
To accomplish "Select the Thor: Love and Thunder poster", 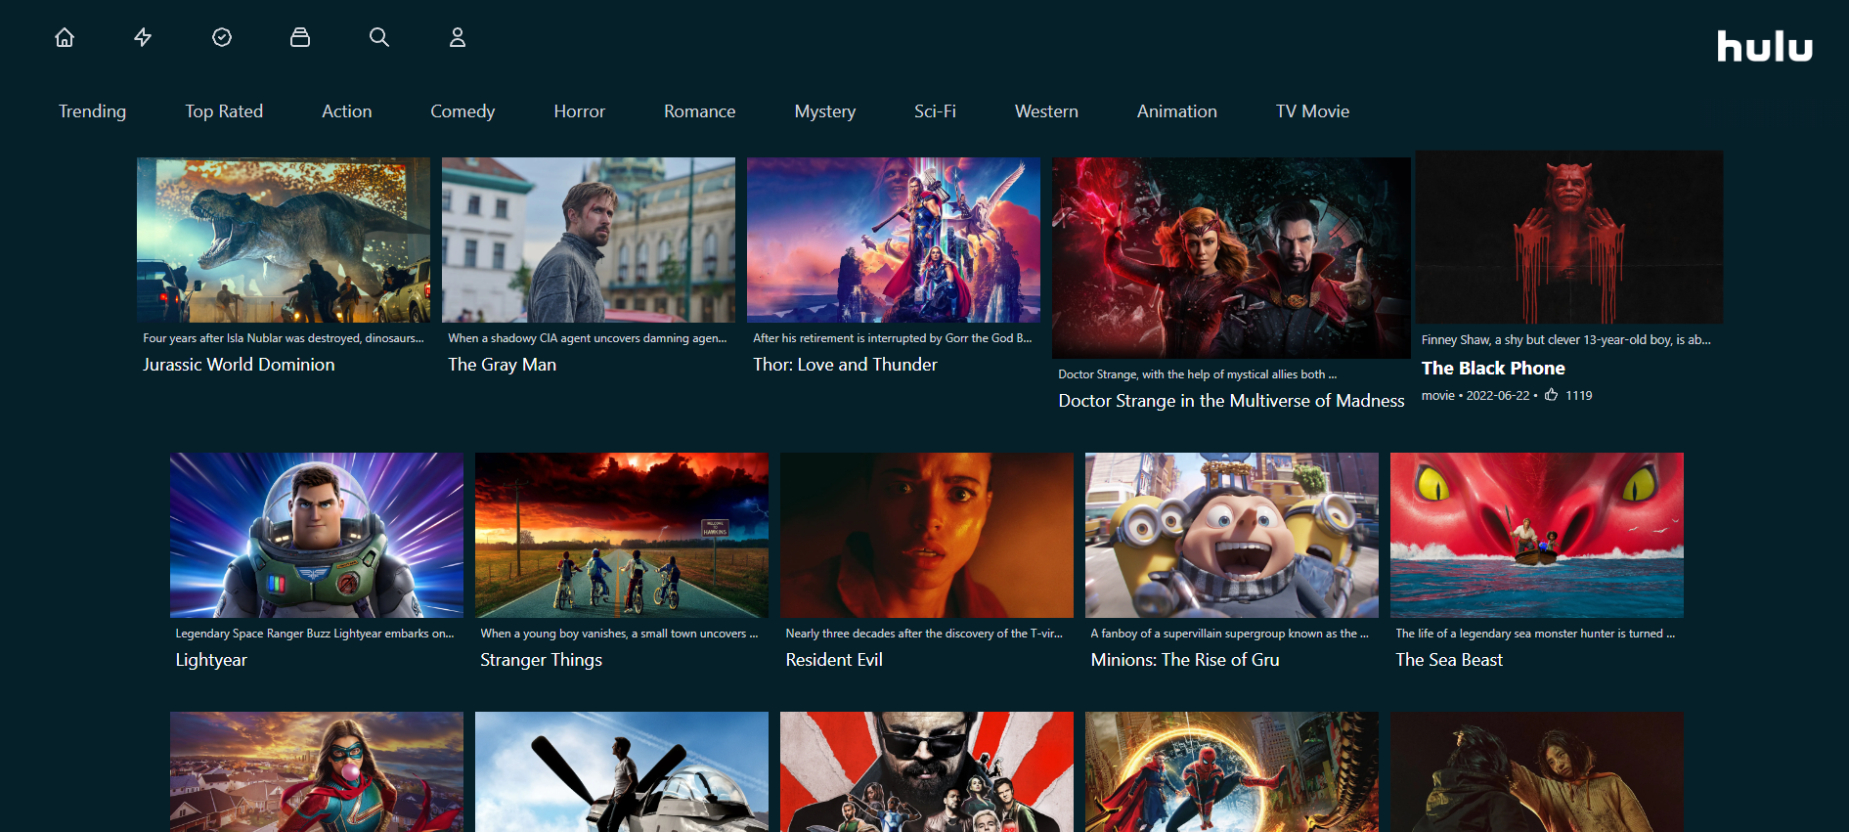I will (x=894, y=241).
